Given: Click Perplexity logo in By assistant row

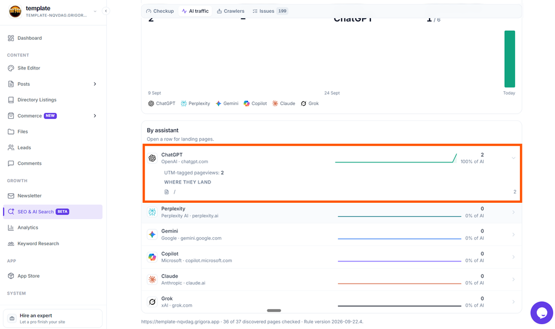Looking at the screenshot, I should [x=152, y=212].
